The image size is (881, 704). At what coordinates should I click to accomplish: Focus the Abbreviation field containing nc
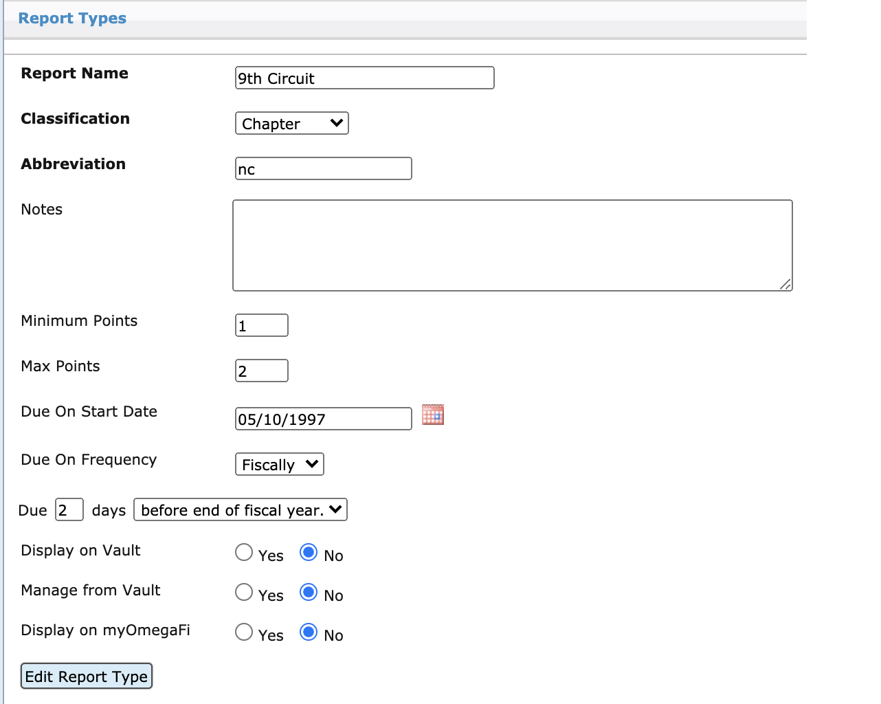click(x=324, y=168)
